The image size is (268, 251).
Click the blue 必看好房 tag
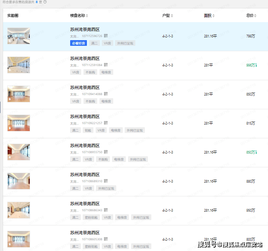(x=79, y=43)
